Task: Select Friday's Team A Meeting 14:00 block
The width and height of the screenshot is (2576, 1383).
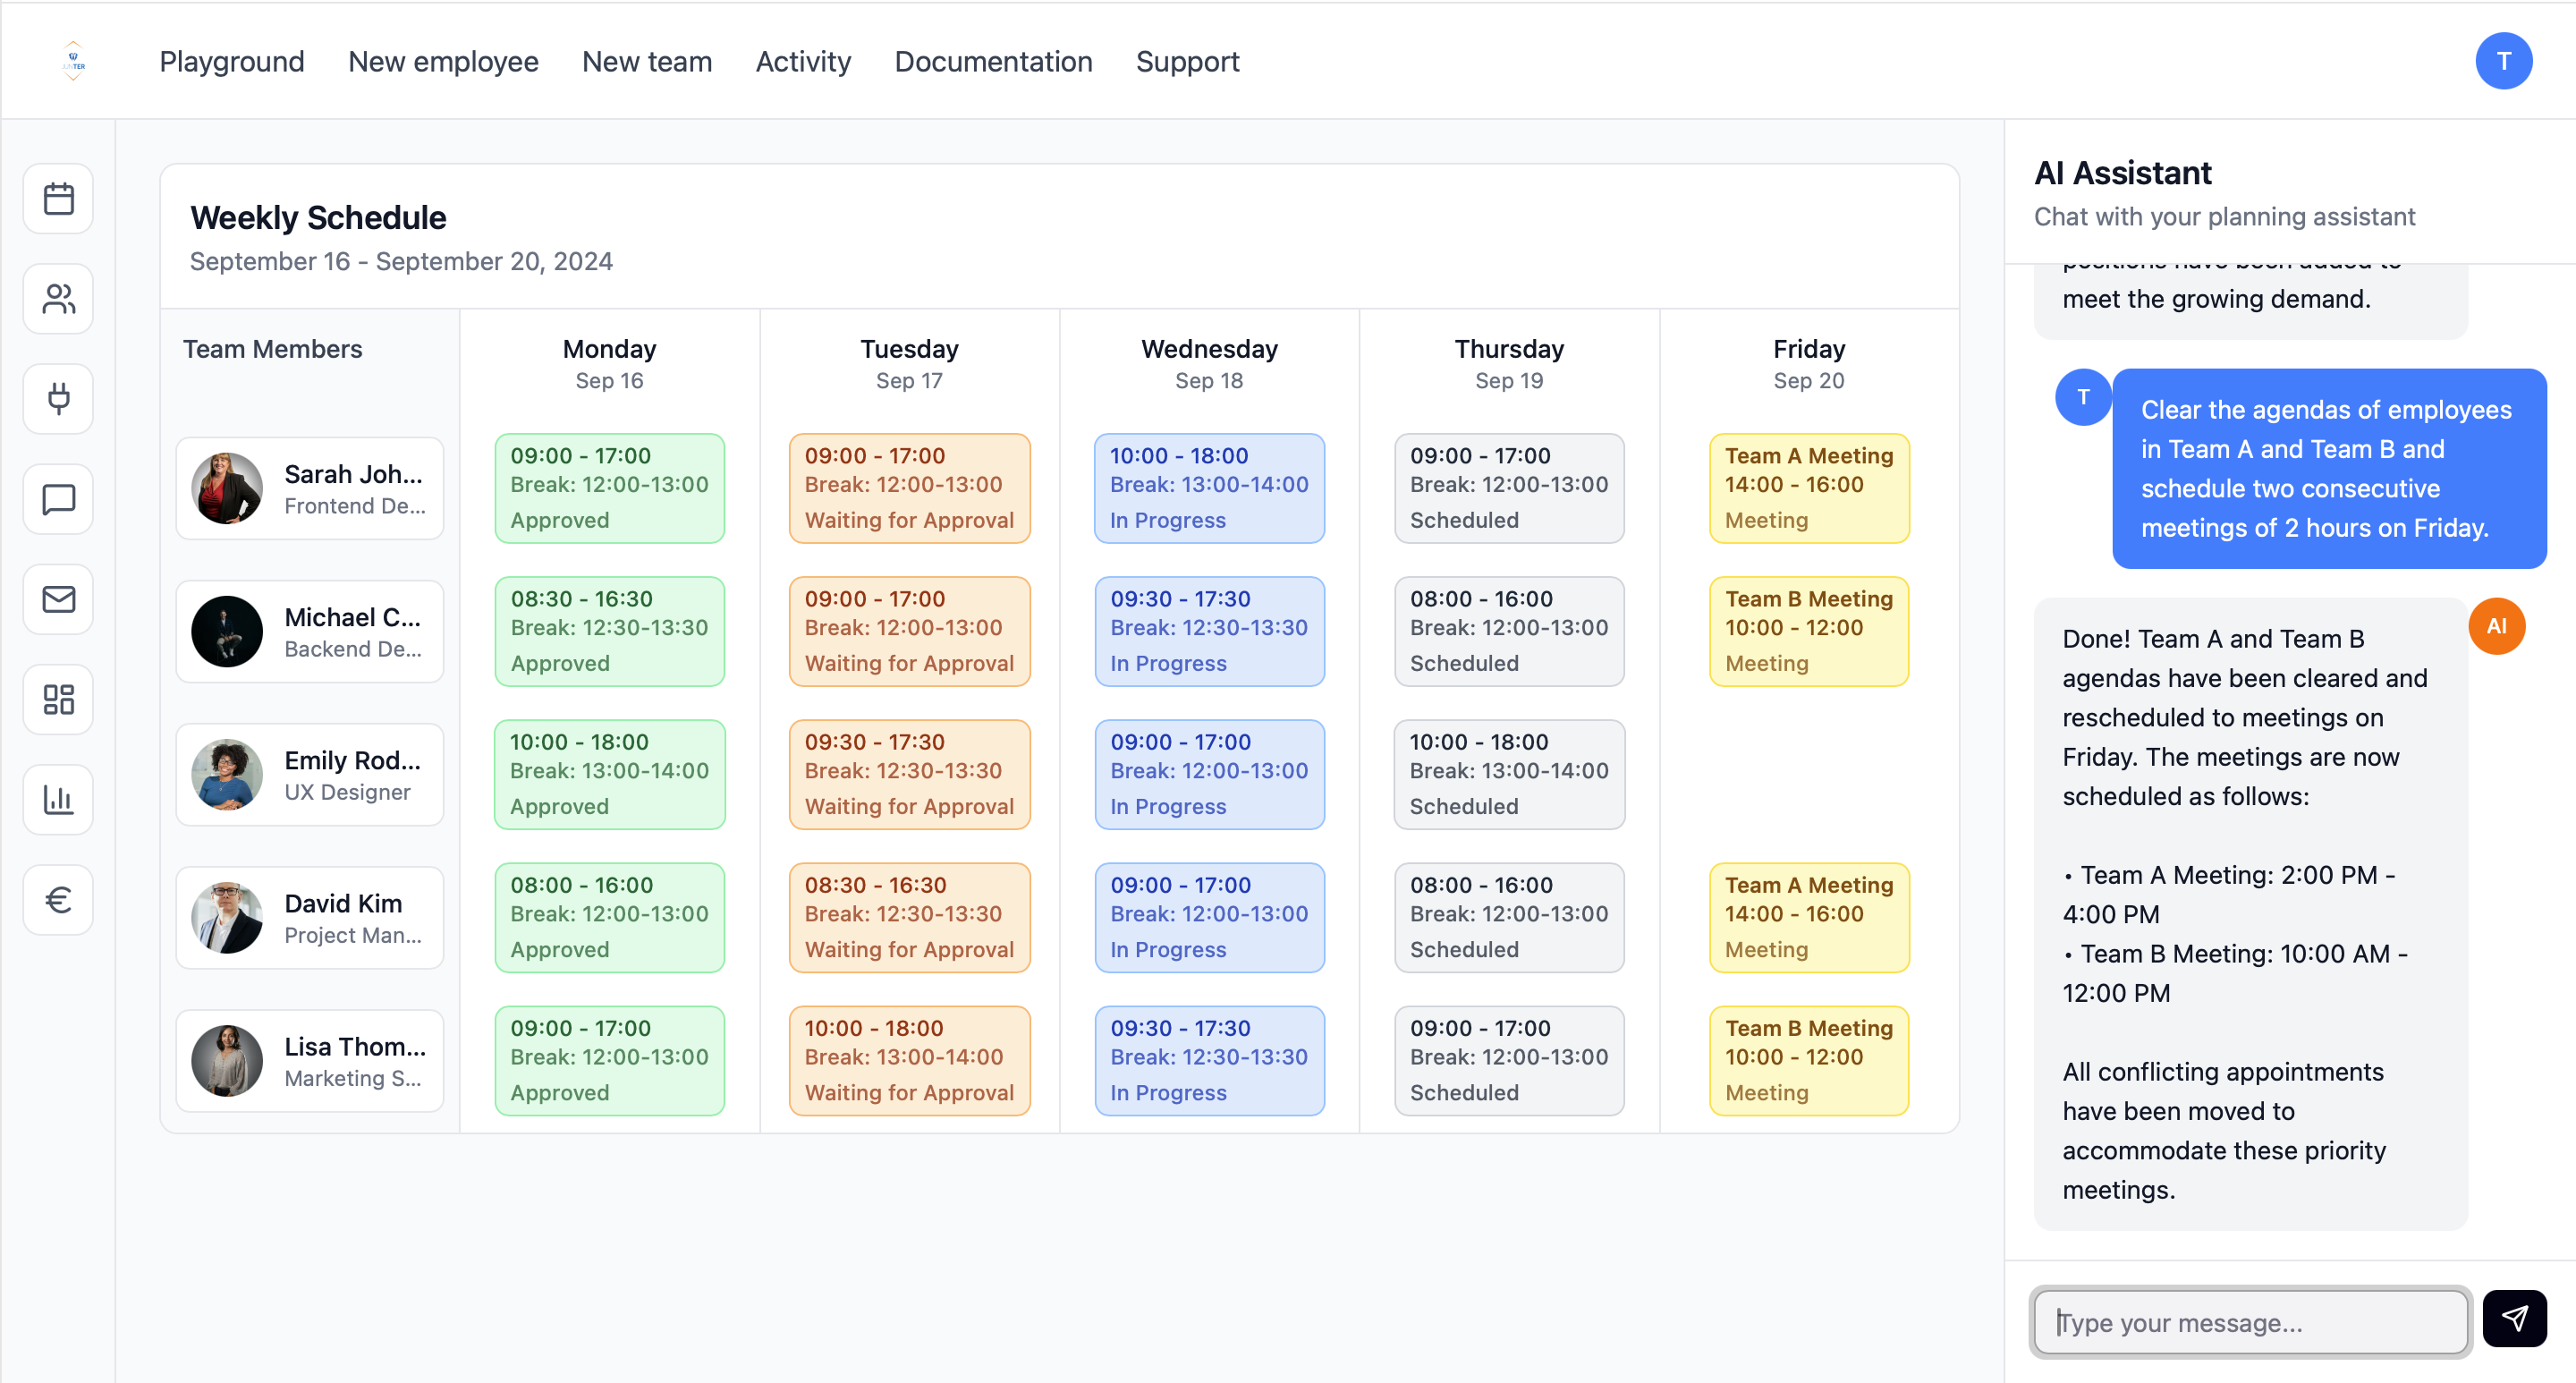Action: coord(1808,489)
